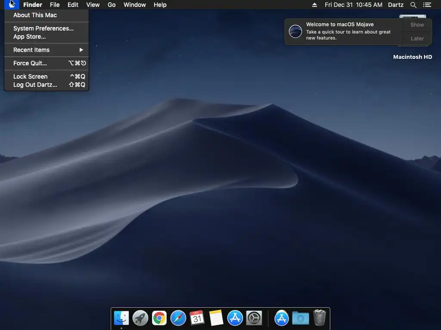Open the File menu
The height and width of the screenshot is (330, 441).
pos(55,5)
